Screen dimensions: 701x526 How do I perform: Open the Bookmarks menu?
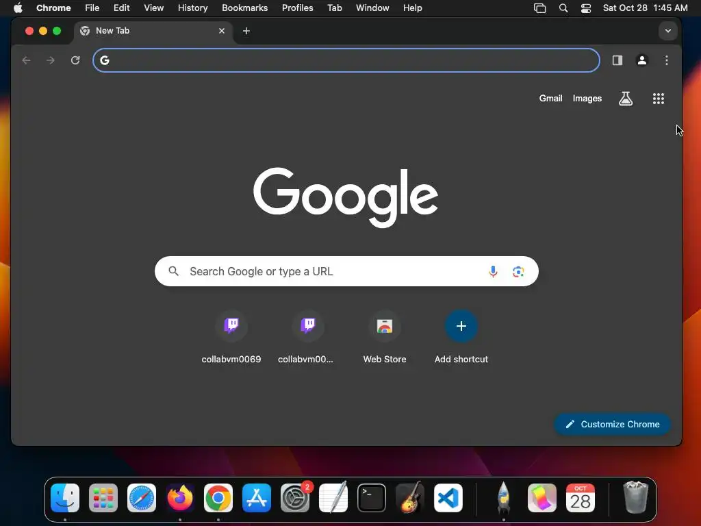coord(244,8)
